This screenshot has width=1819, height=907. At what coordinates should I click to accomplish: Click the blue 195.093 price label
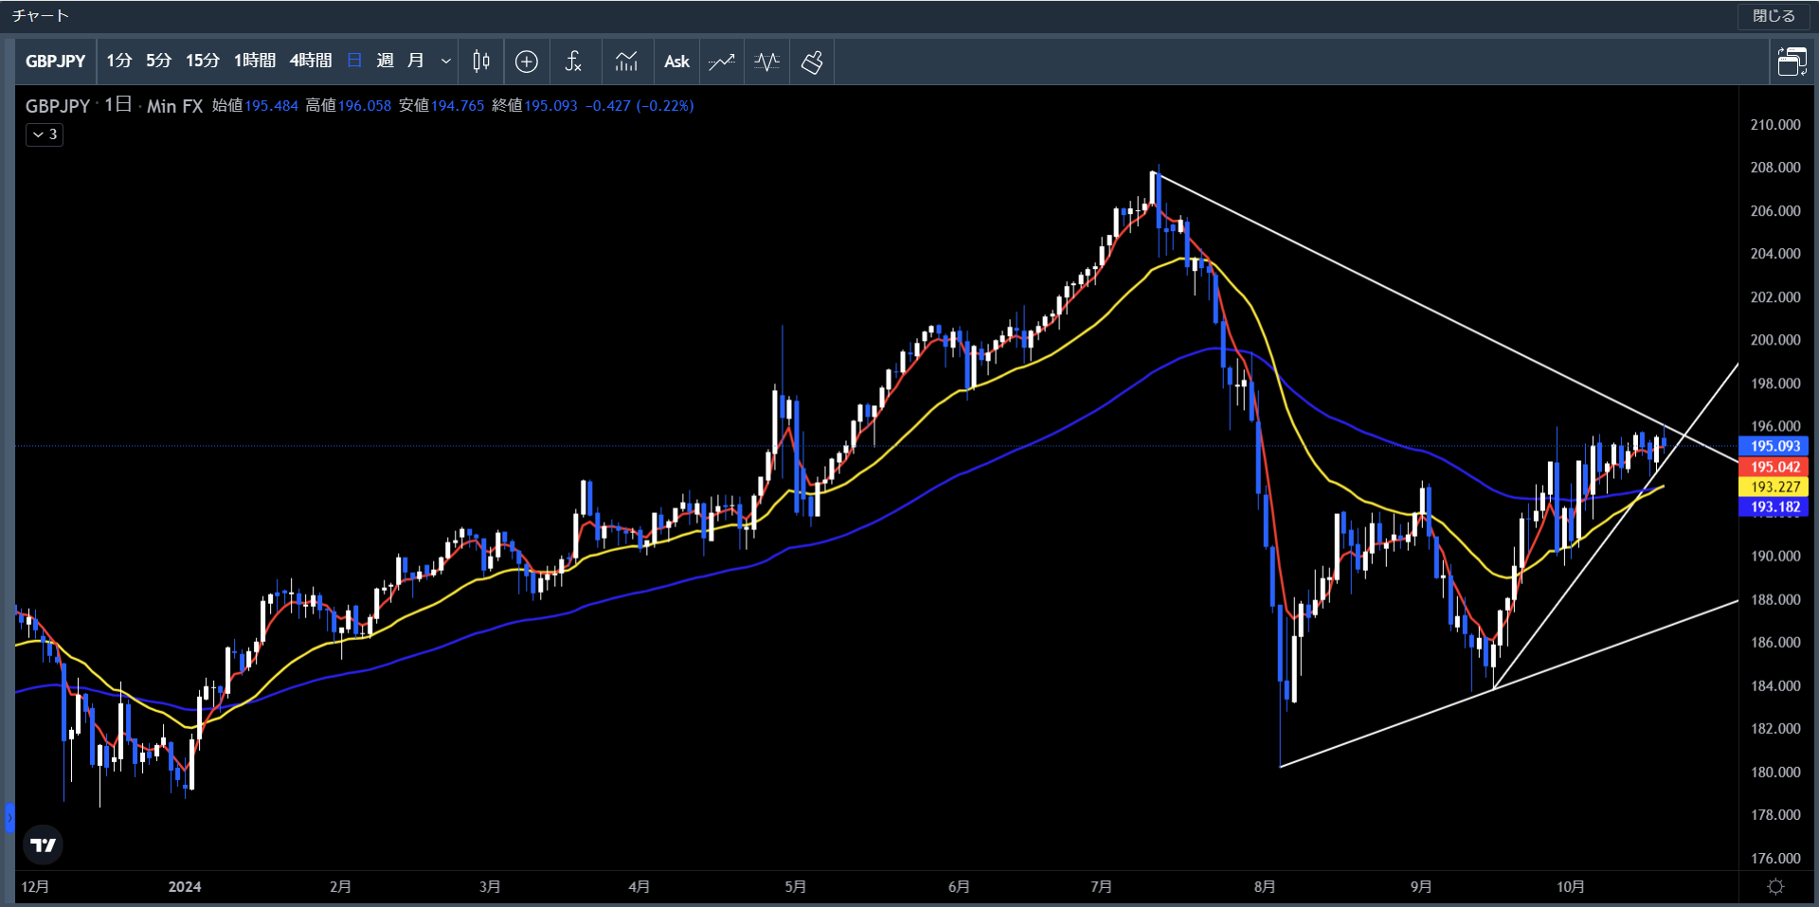pyautogui.click(x=1774, y=446)
